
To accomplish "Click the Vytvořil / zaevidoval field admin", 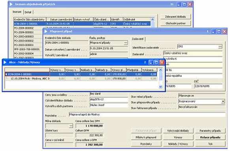I will (109, 54).
